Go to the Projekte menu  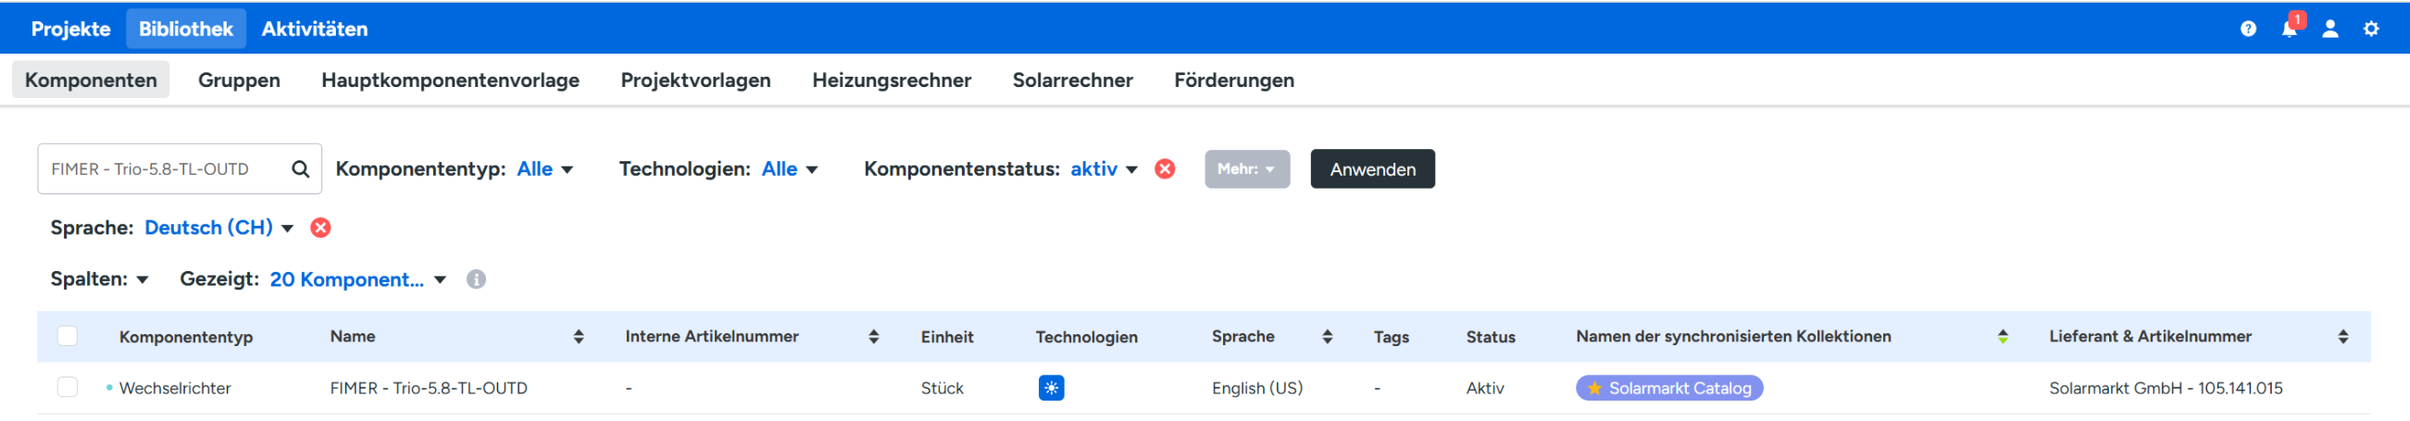[70, 29]
